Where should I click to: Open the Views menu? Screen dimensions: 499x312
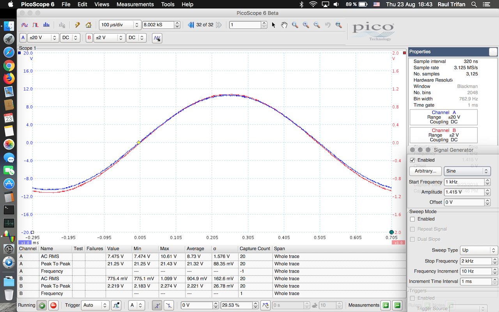click(x=102, y=4)
